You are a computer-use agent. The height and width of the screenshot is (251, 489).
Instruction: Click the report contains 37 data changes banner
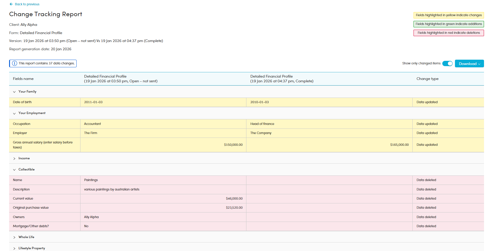pyautogui.click(x=46, y=63)
